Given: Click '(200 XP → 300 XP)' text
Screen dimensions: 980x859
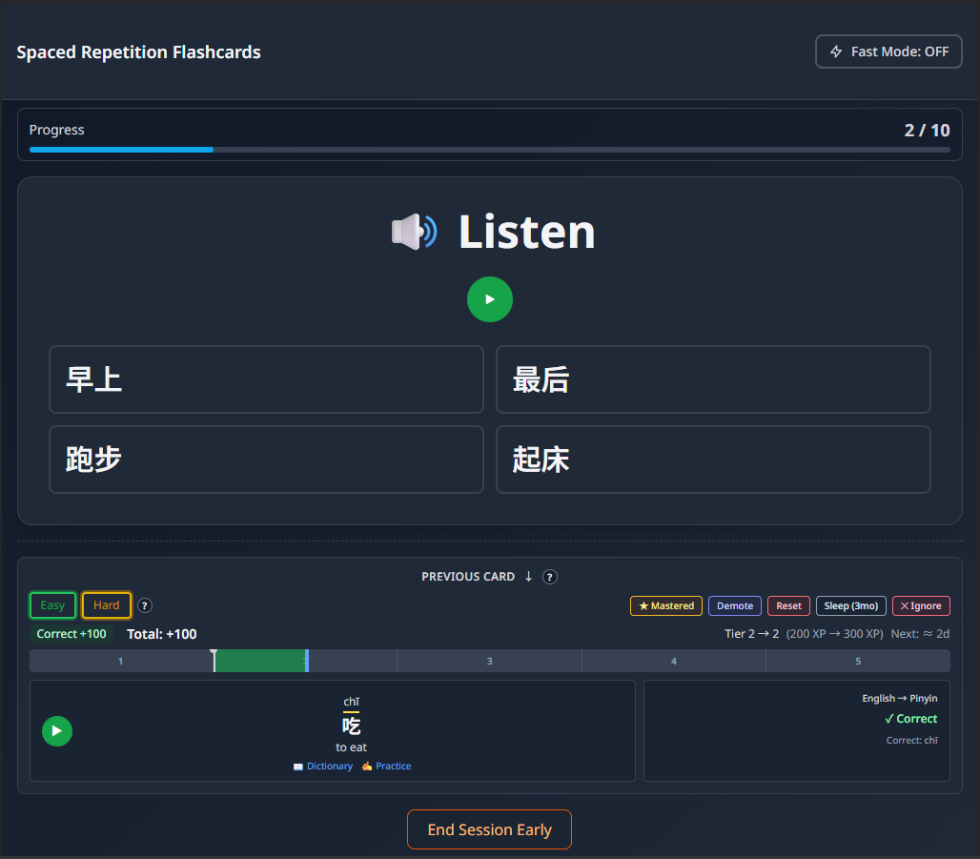Looking at the screenshot, I should 834,634.
